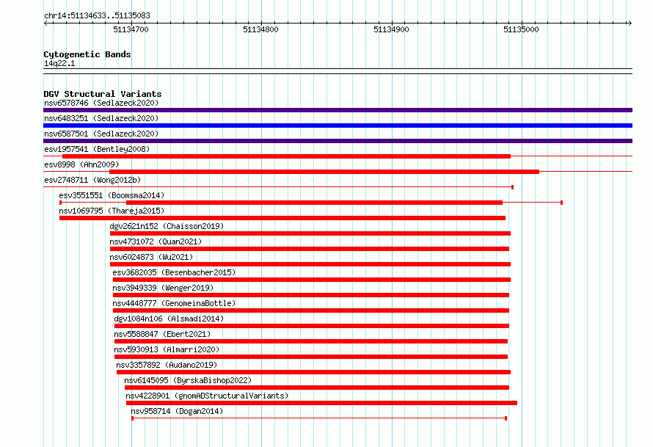Click the nsv4228901 (gnomADStructuralVariants) label
The image size is (653, 447).
[x=207, y=396]
